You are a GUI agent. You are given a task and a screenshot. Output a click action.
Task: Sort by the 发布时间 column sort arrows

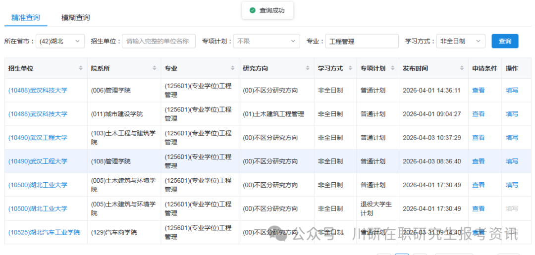pyautogui.click(x=462, y=68)
